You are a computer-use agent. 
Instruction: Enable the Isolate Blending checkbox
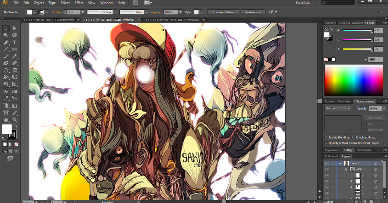(326, 137)
